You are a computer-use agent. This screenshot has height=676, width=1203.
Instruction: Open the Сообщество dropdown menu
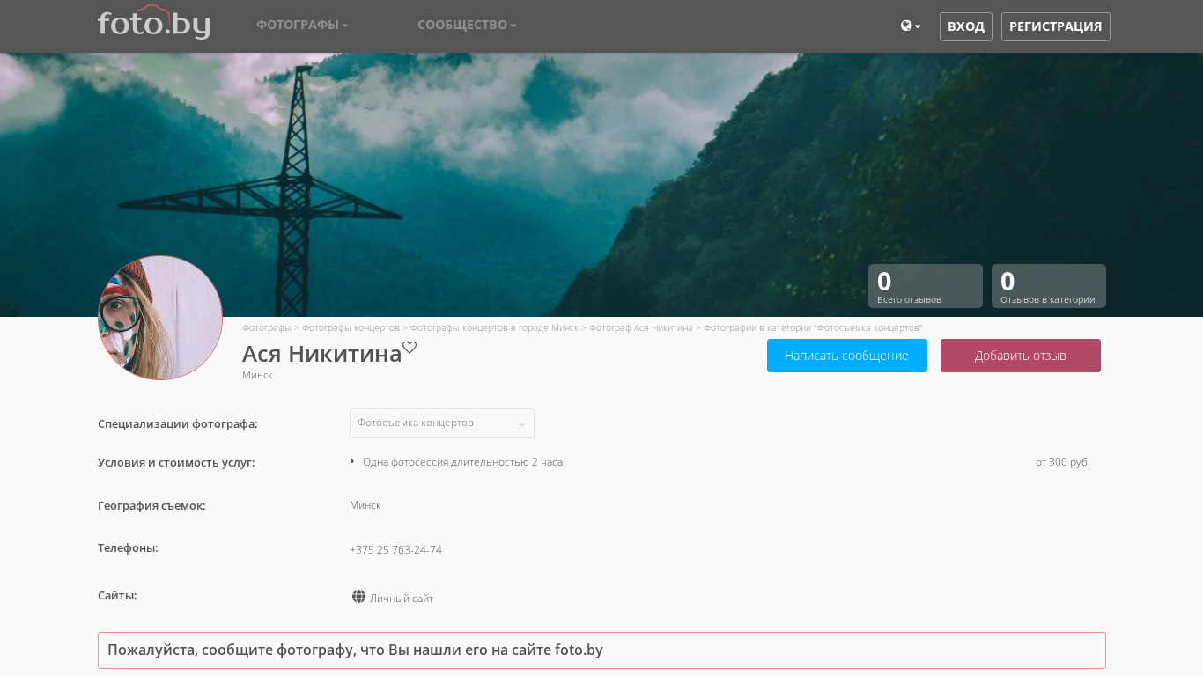pos(467,25)
